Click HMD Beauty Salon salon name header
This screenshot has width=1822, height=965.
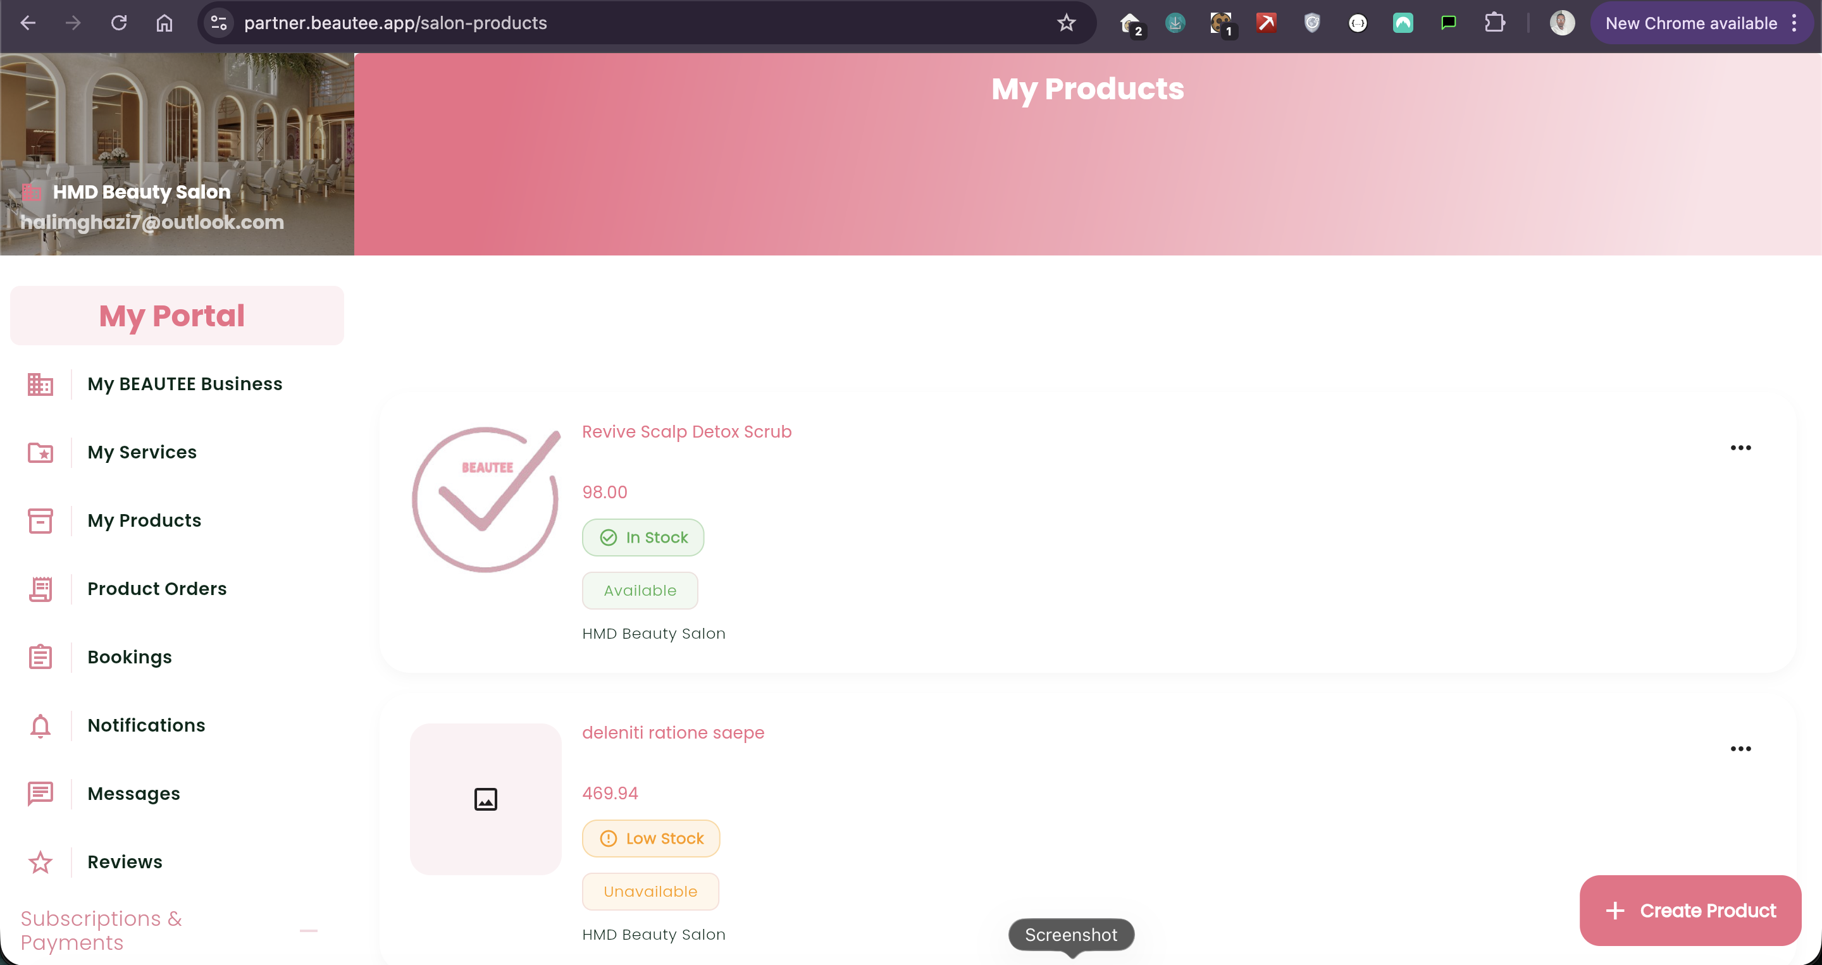tap(142, 192)
